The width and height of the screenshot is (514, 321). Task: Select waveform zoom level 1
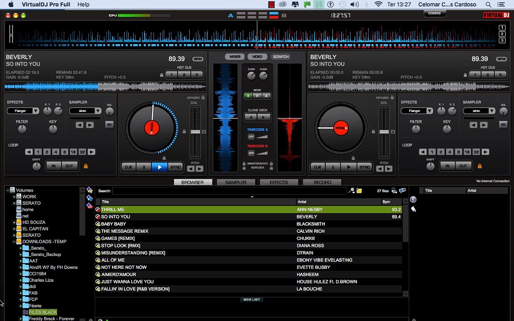click(x=502, y=28)
